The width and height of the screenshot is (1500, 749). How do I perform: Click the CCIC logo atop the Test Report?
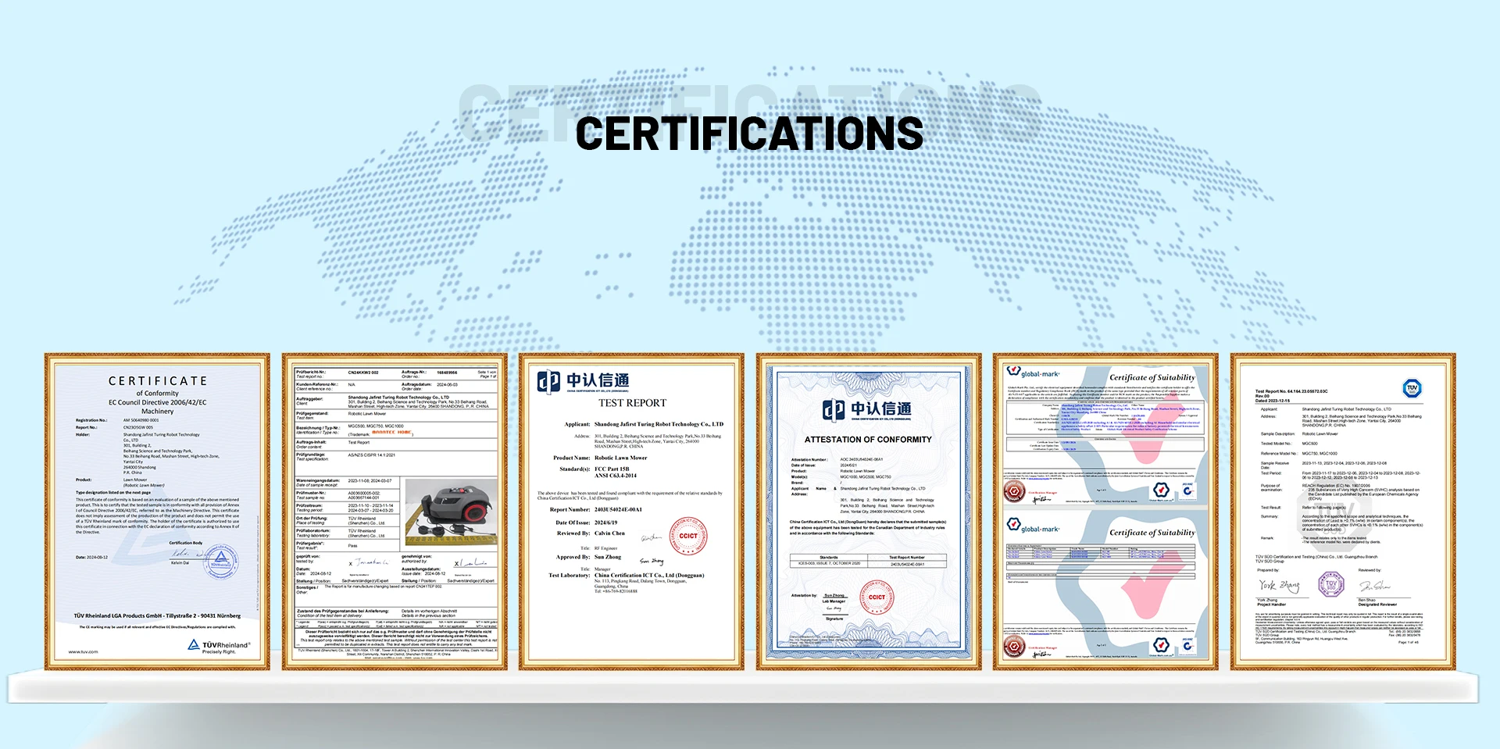[x=584, y=381]
